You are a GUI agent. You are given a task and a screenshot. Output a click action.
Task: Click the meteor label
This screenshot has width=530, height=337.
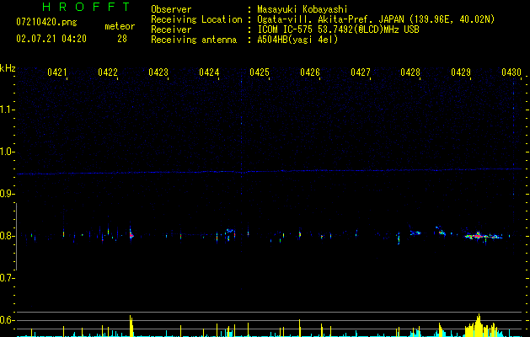(120, 26)
